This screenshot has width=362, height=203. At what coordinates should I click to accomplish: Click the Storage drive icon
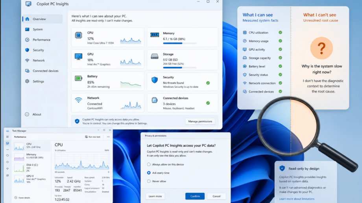pos(155,56)
